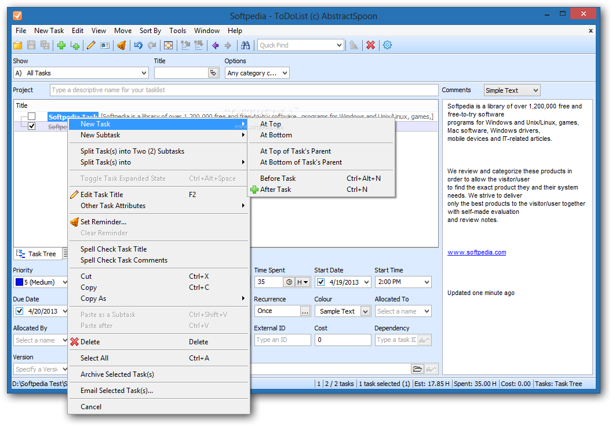Choose Spell Check Task Comments

pyautogui.click(x=159, y=260)
